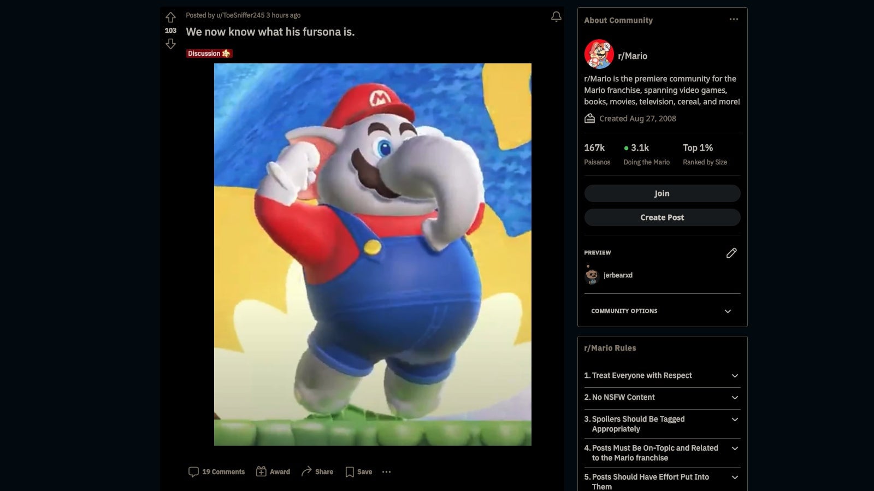Open the About Community three-dot menu
874x491 pixels.
(x=734, y=19)
